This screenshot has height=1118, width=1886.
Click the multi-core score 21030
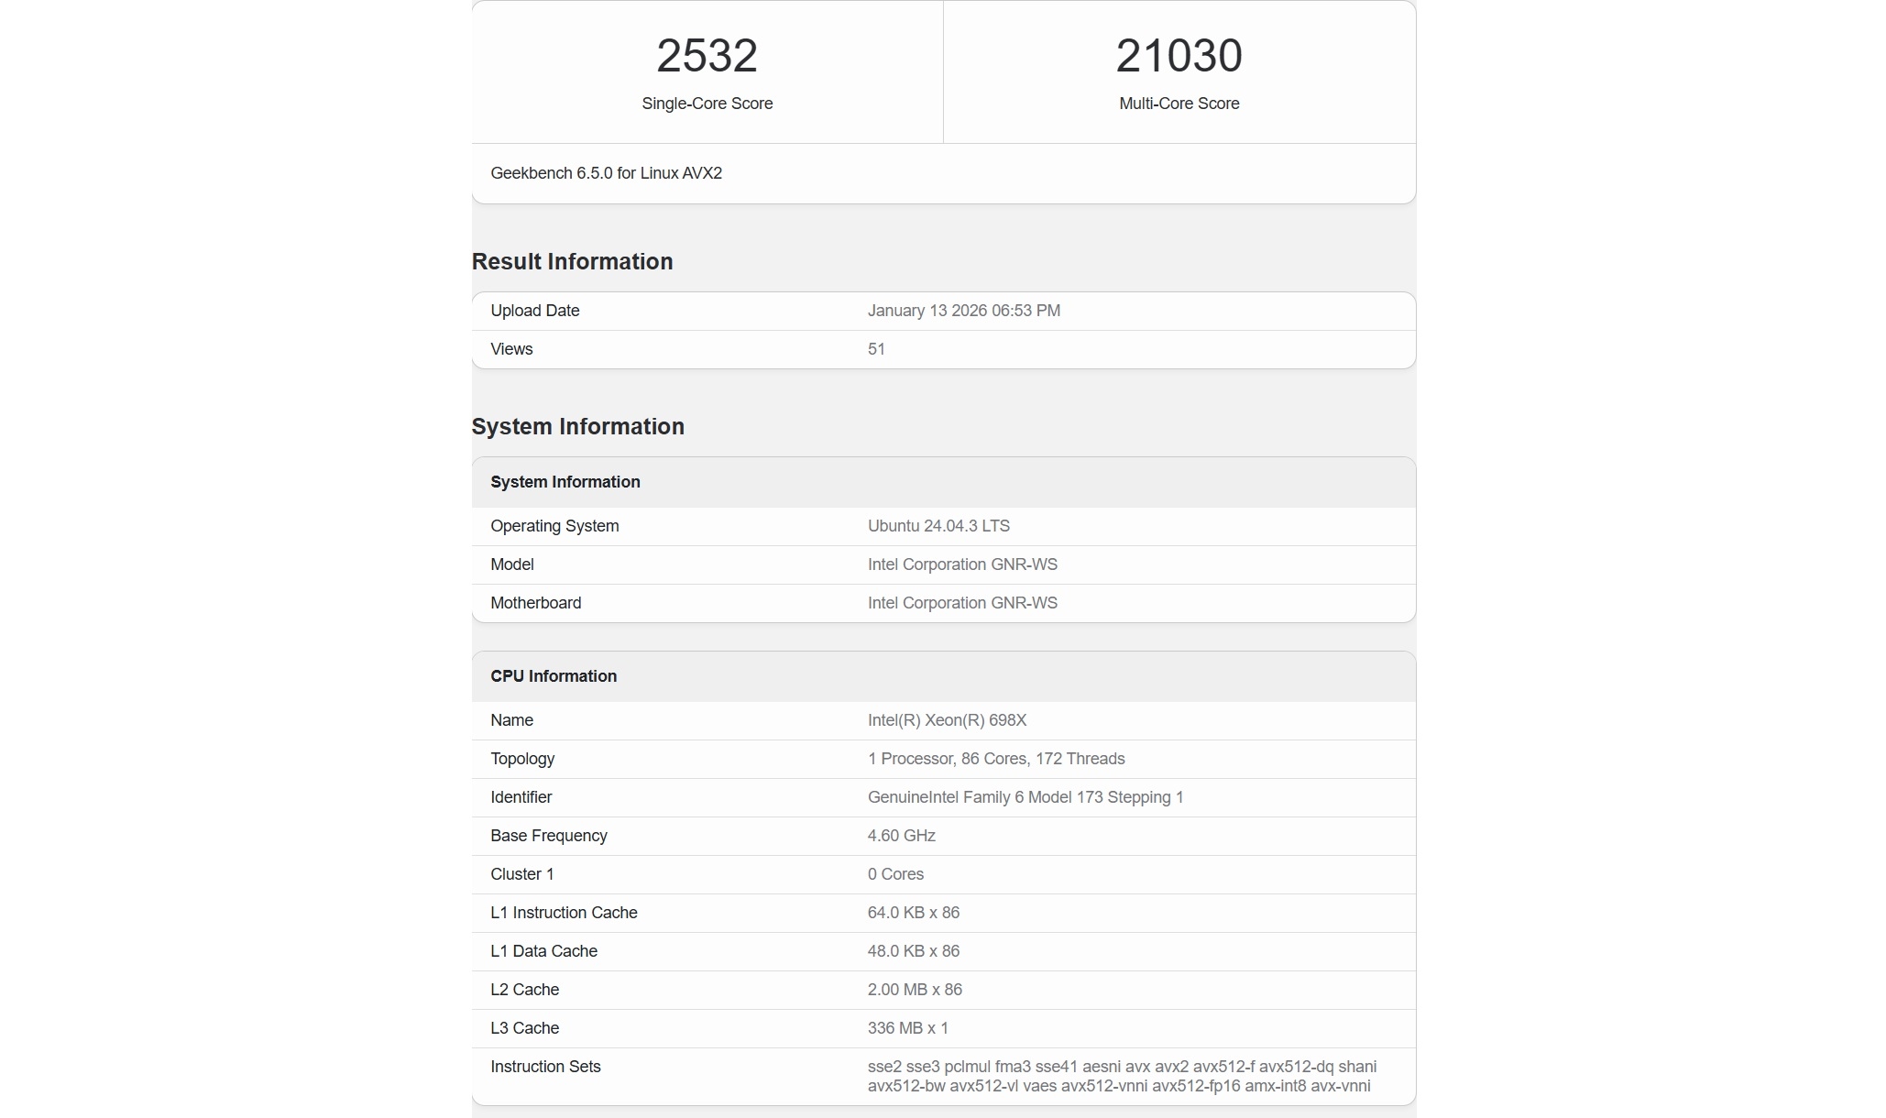(1179, 56)
